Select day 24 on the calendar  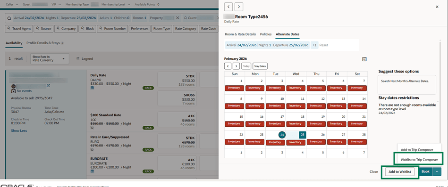[282, 135]
